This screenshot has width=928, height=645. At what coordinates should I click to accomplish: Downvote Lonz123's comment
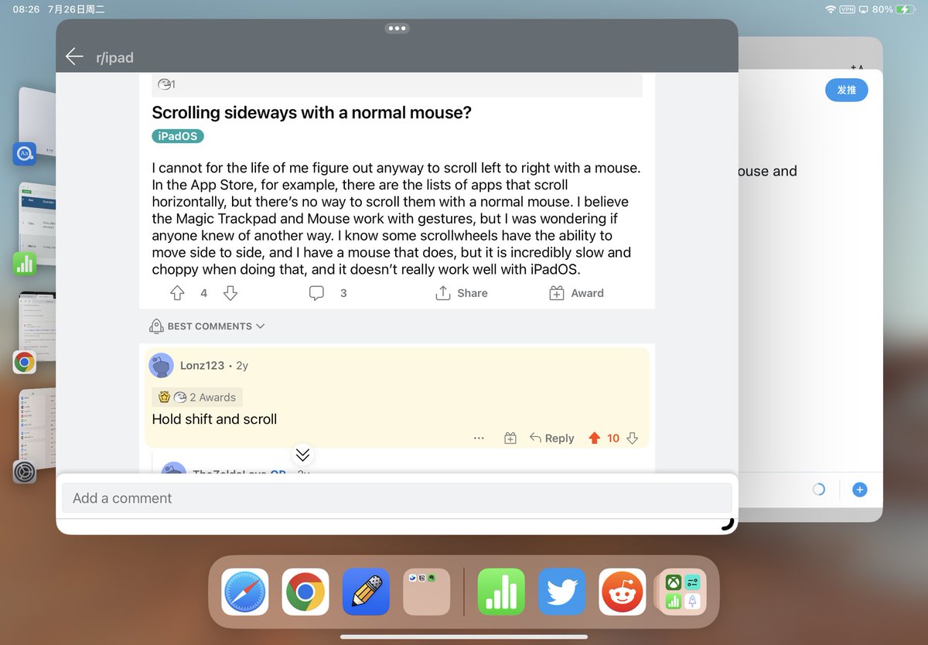632,439
